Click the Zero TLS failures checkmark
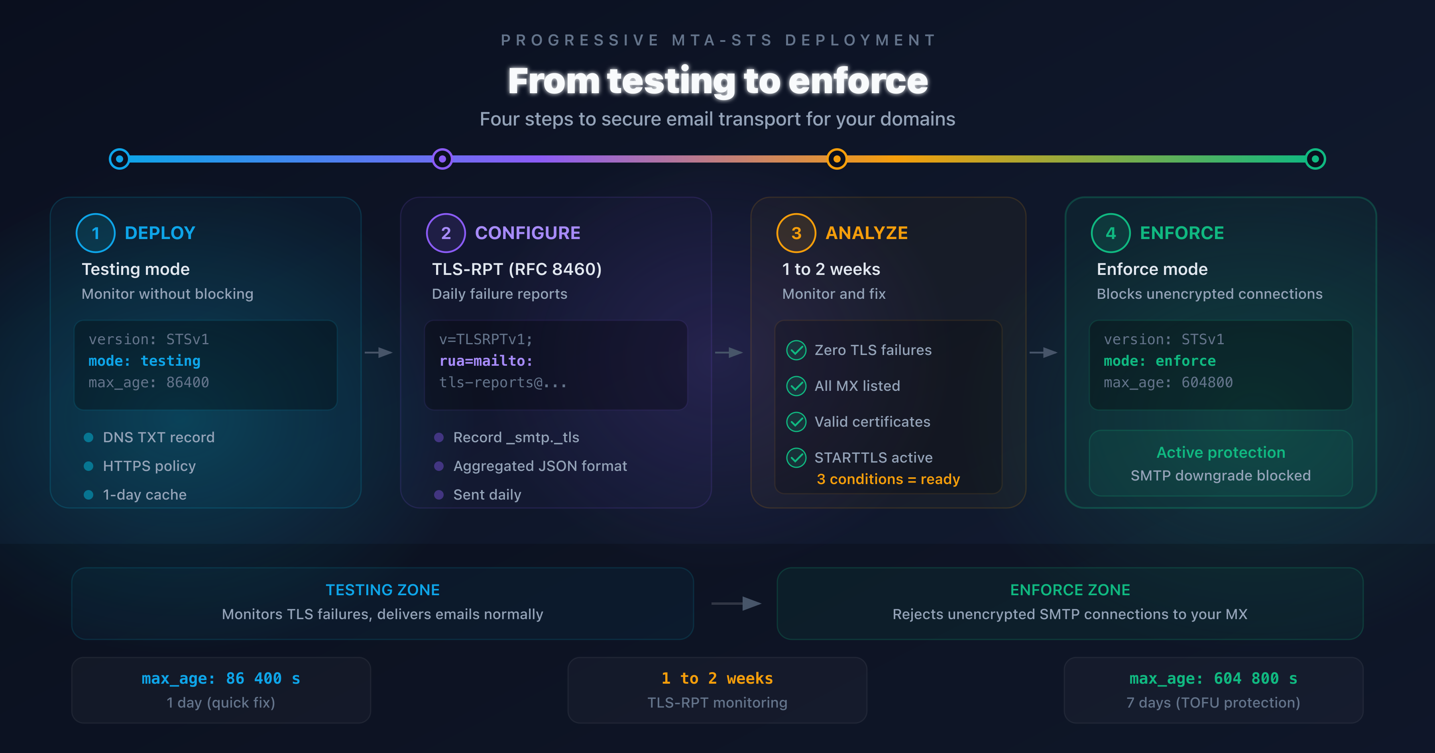 tap(796, 350)
